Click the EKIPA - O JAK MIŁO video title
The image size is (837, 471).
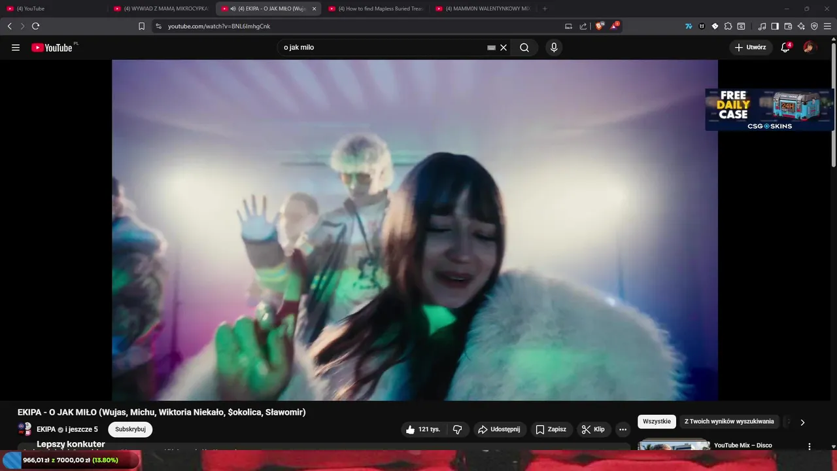(x=162, y=412)
